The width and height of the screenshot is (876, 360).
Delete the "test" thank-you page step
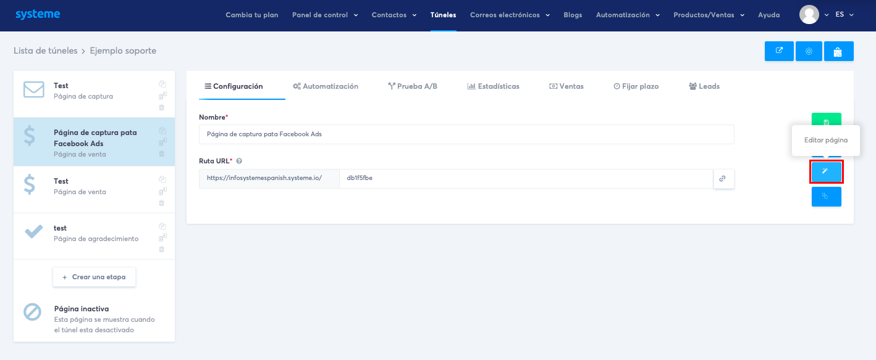click(162, 249)
